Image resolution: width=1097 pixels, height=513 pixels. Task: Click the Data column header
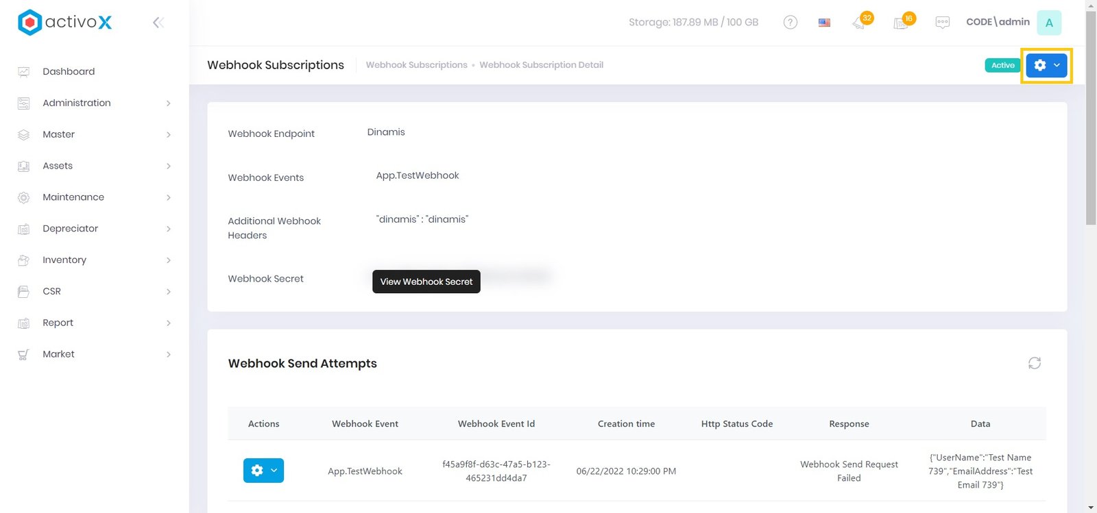coord(980,424)
